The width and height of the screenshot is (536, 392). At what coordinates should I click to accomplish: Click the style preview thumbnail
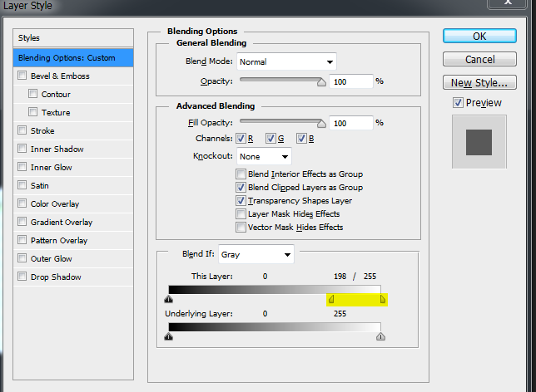pos(479,142)
